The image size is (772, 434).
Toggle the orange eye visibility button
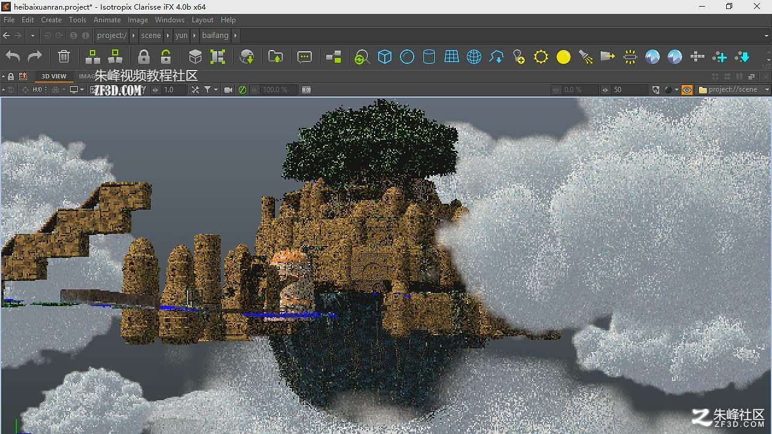(x=687, y=90)
